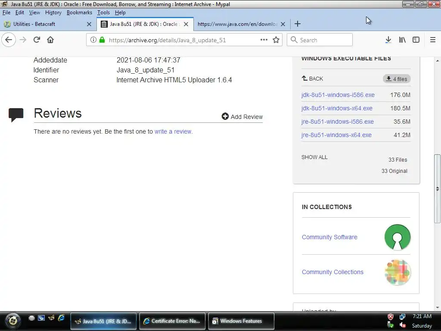Launch Internet Explorer from quick launch
The height and width of the screenshot is (331, 441).
61,318
